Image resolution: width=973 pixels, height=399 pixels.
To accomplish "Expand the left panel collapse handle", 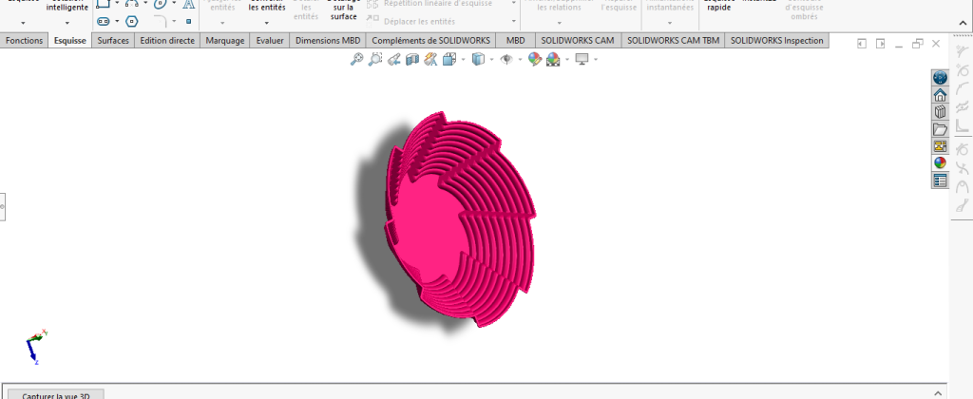I will point(2,207).
